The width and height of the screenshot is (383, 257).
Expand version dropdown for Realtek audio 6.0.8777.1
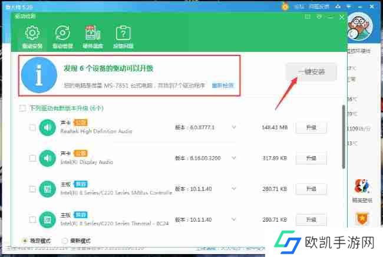coord(234,127)
